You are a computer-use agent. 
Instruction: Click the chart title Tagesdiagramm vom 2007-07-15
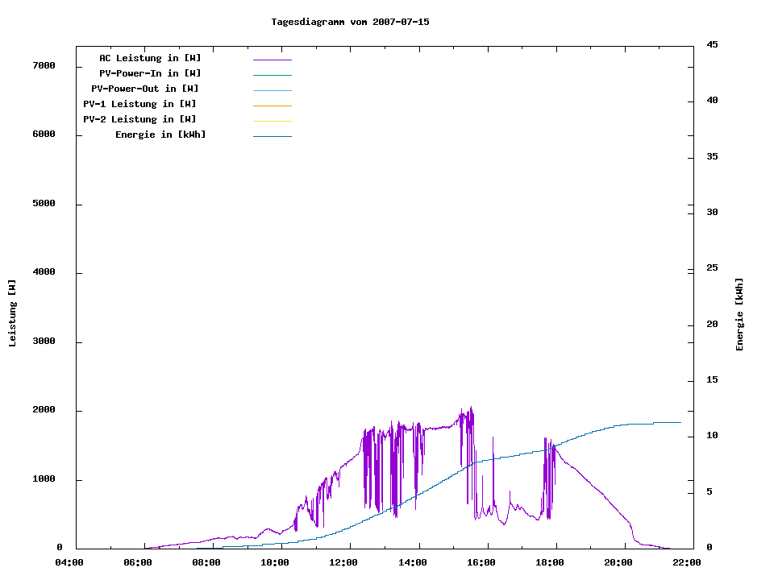350,22
